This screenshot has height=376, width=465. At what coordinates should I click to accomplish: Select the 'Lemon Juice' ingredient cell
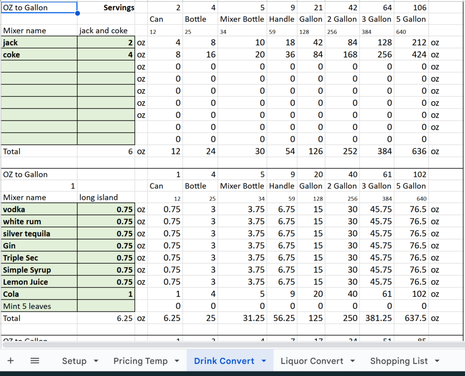pos(39,282)
